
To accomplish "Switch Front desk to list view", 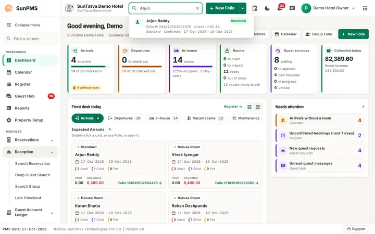I will (258, 107).
